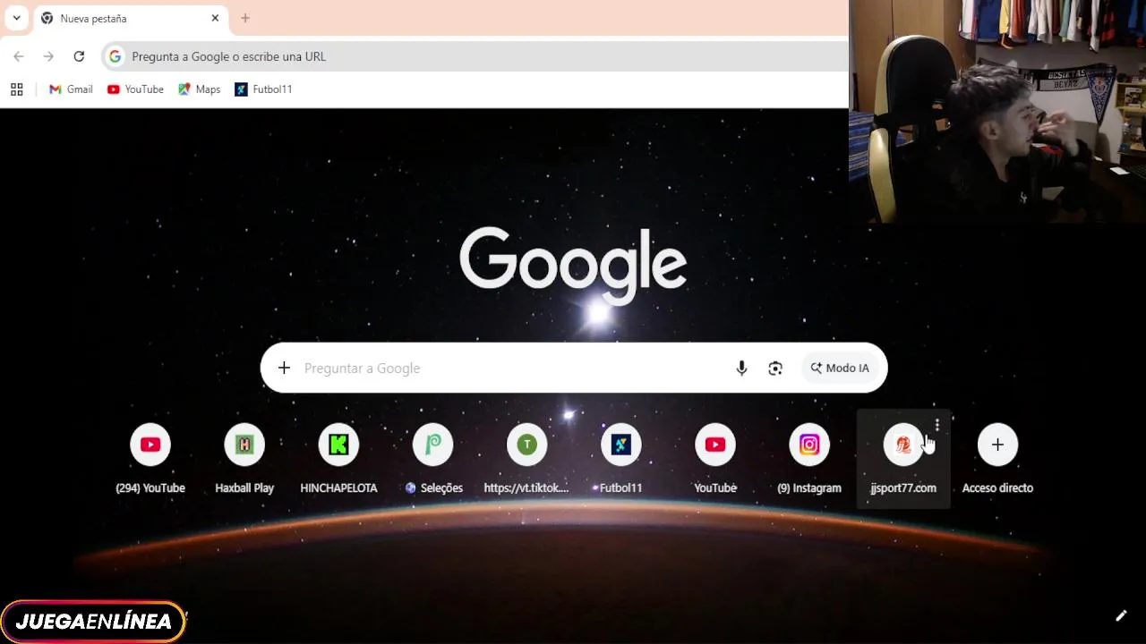Click the browser back arrow
This screenshot has width=1146, height=644.
pyautogui.click(x=19, y=56)
